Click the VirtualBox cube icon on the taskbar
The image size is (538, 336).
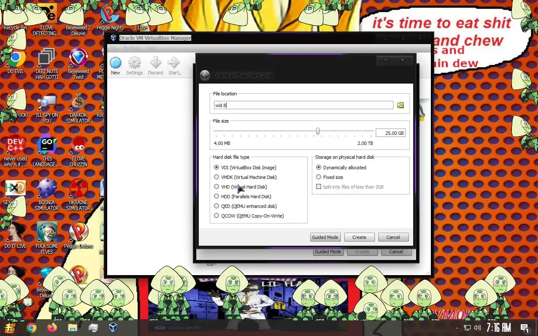click(113, 327)
